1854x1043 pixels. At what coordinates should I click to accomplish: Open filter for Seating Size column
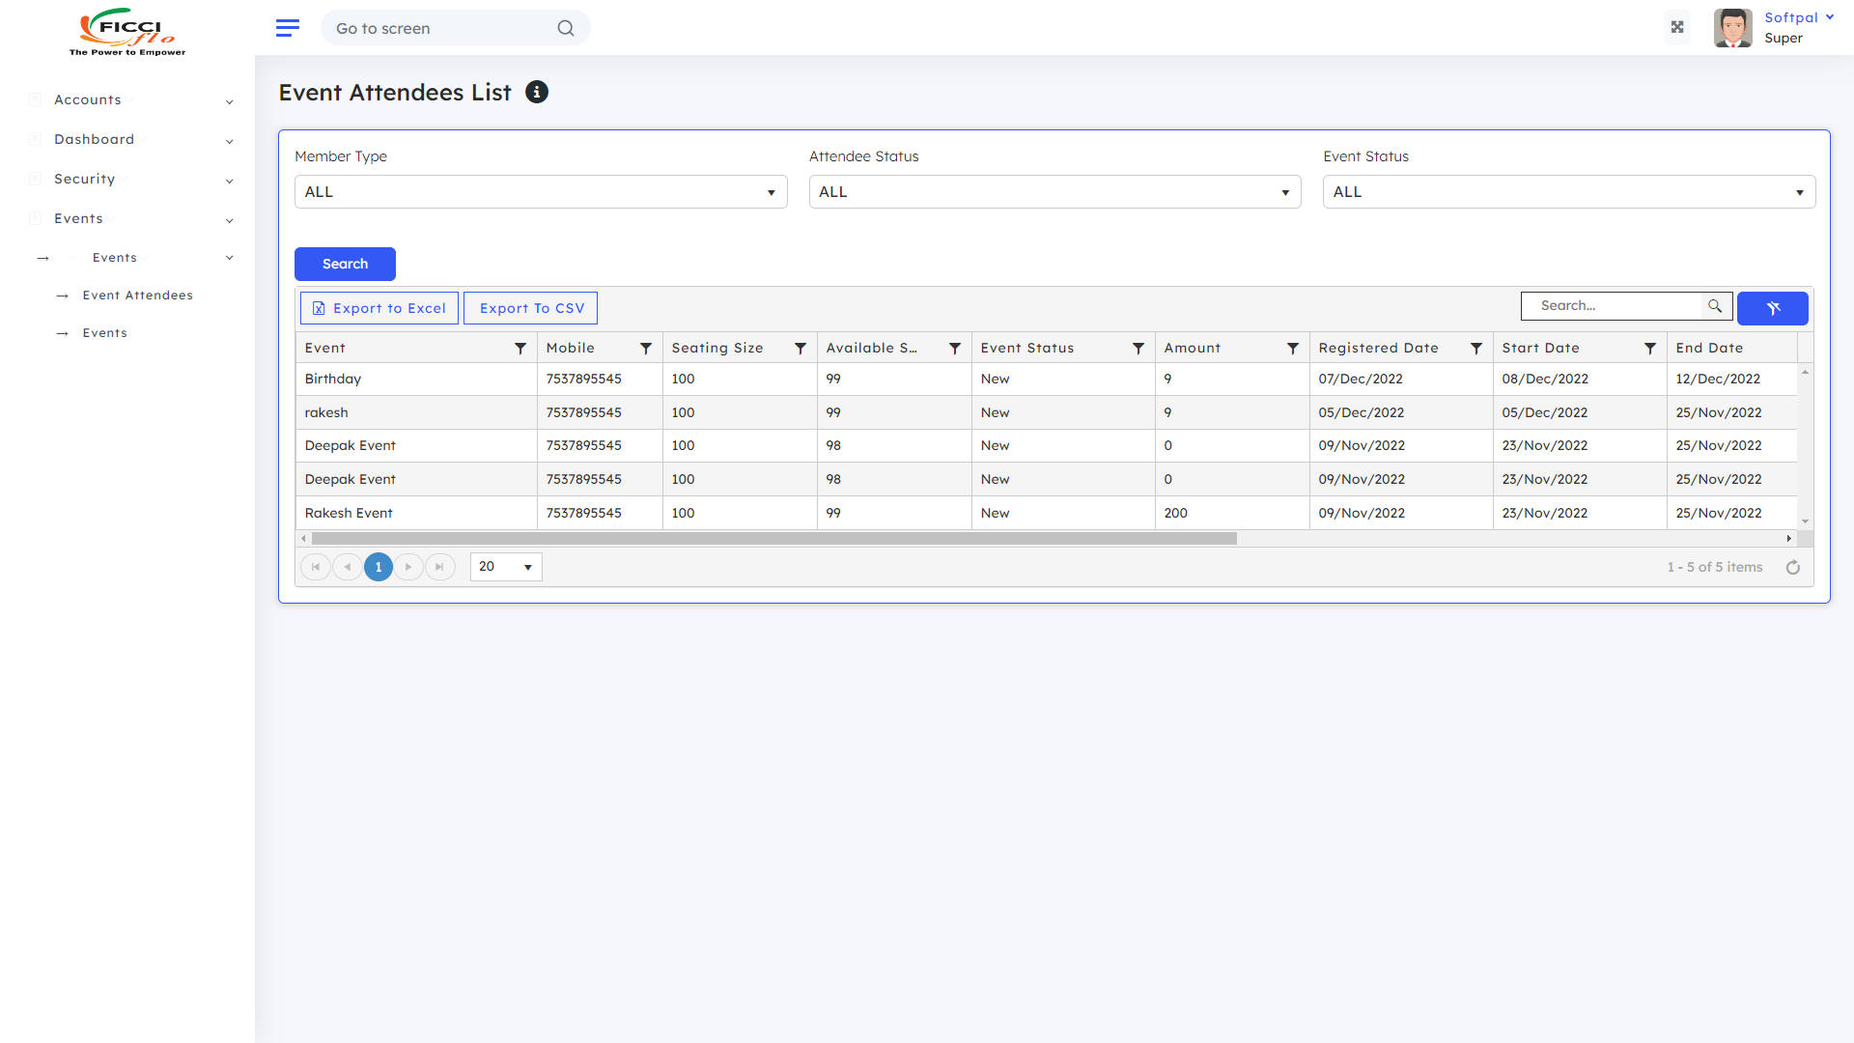tap(801, 349)
